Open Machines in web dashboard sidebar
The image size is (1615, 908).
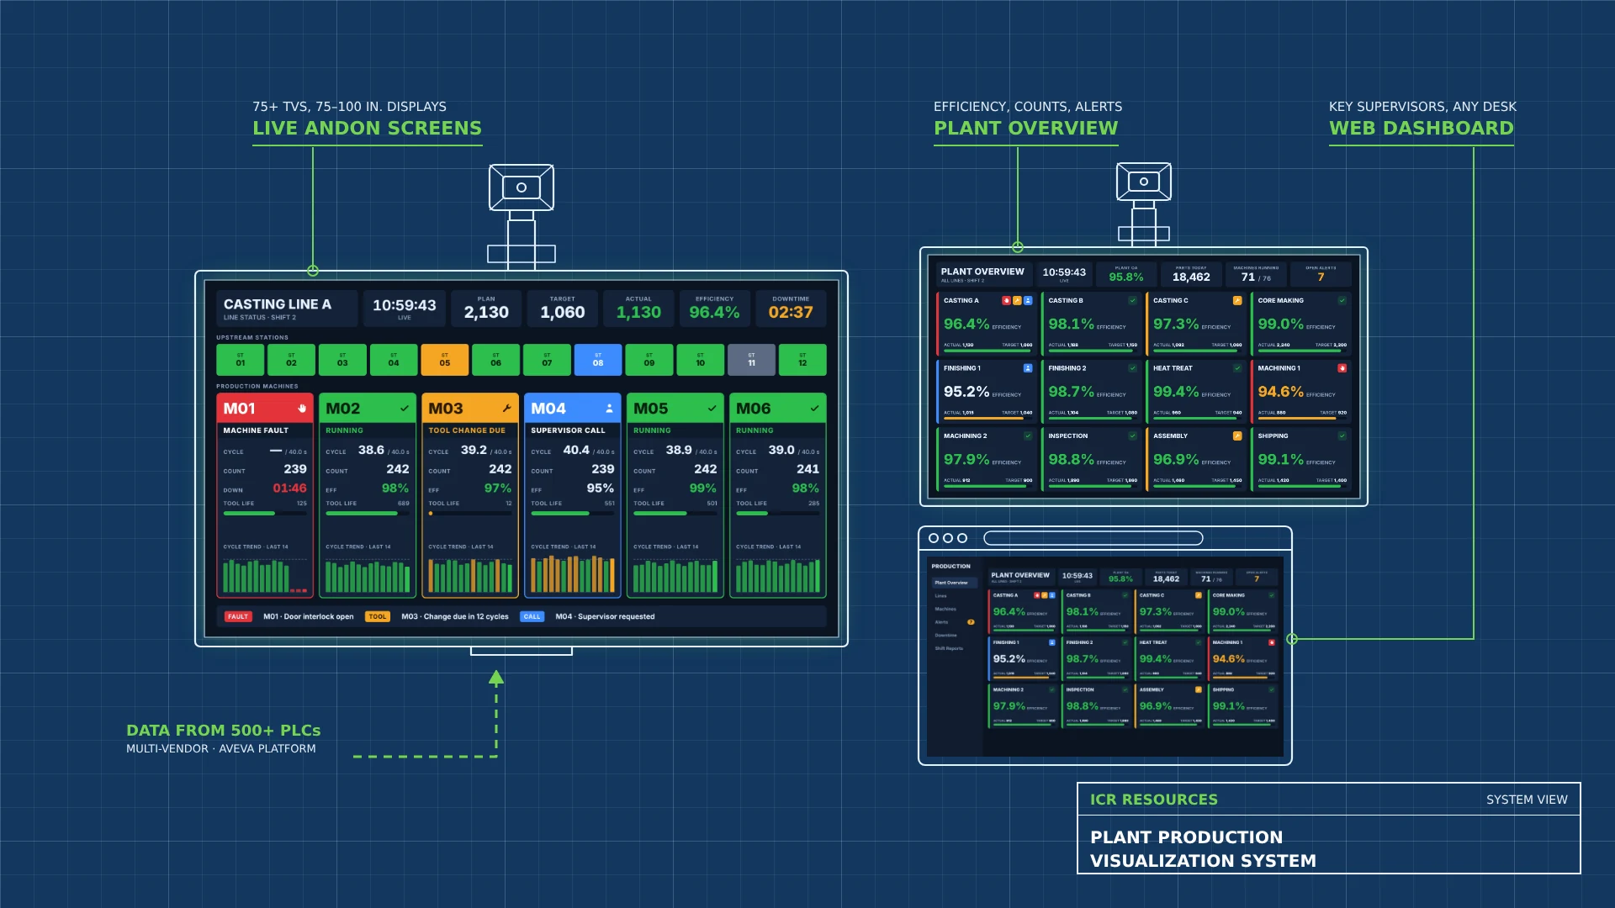[x=945, y=609]
